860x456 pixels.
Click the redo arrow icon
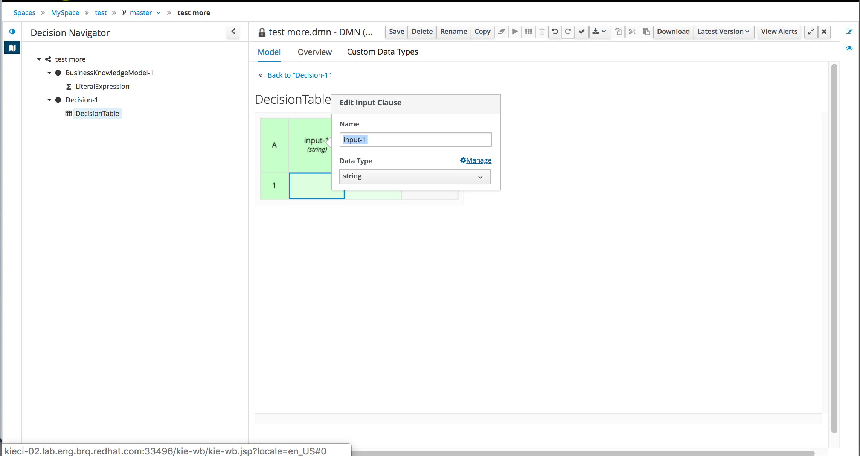coord(568,32)
